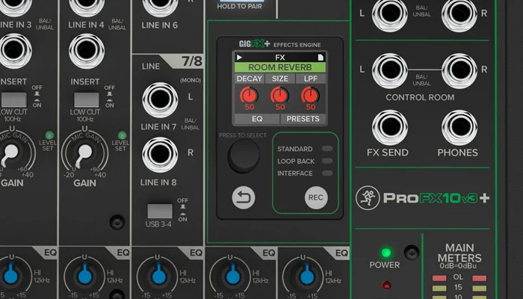
Task: Click the LINE IN 3 input jack
Action: [14, 7]
